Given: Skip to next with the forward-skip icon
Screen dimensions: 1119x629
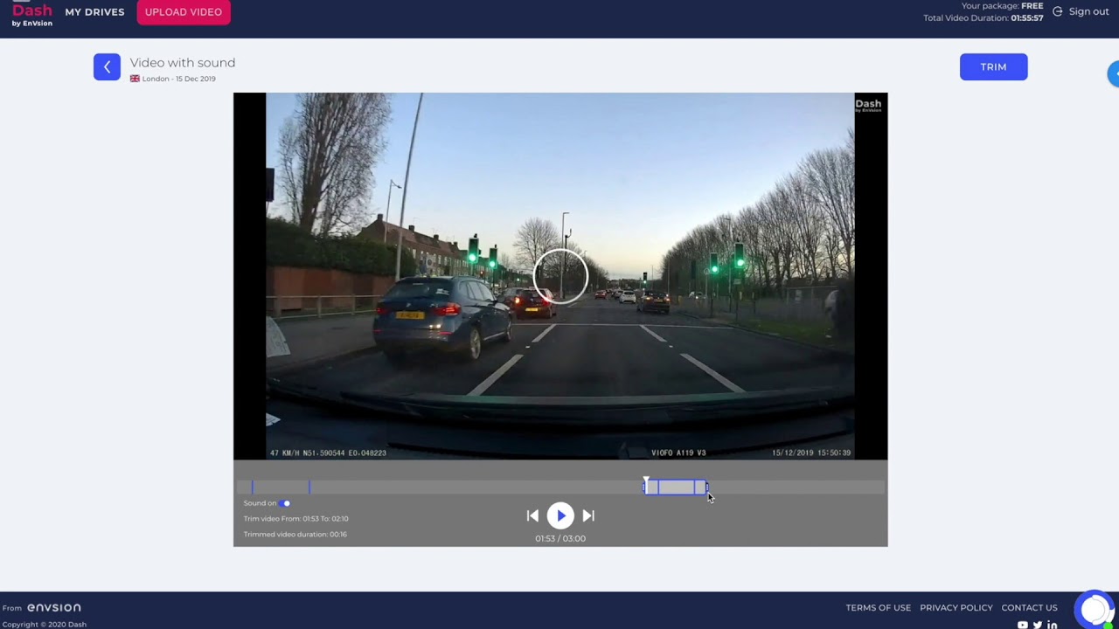Looking at the screenshot, I should pos(588,516).
